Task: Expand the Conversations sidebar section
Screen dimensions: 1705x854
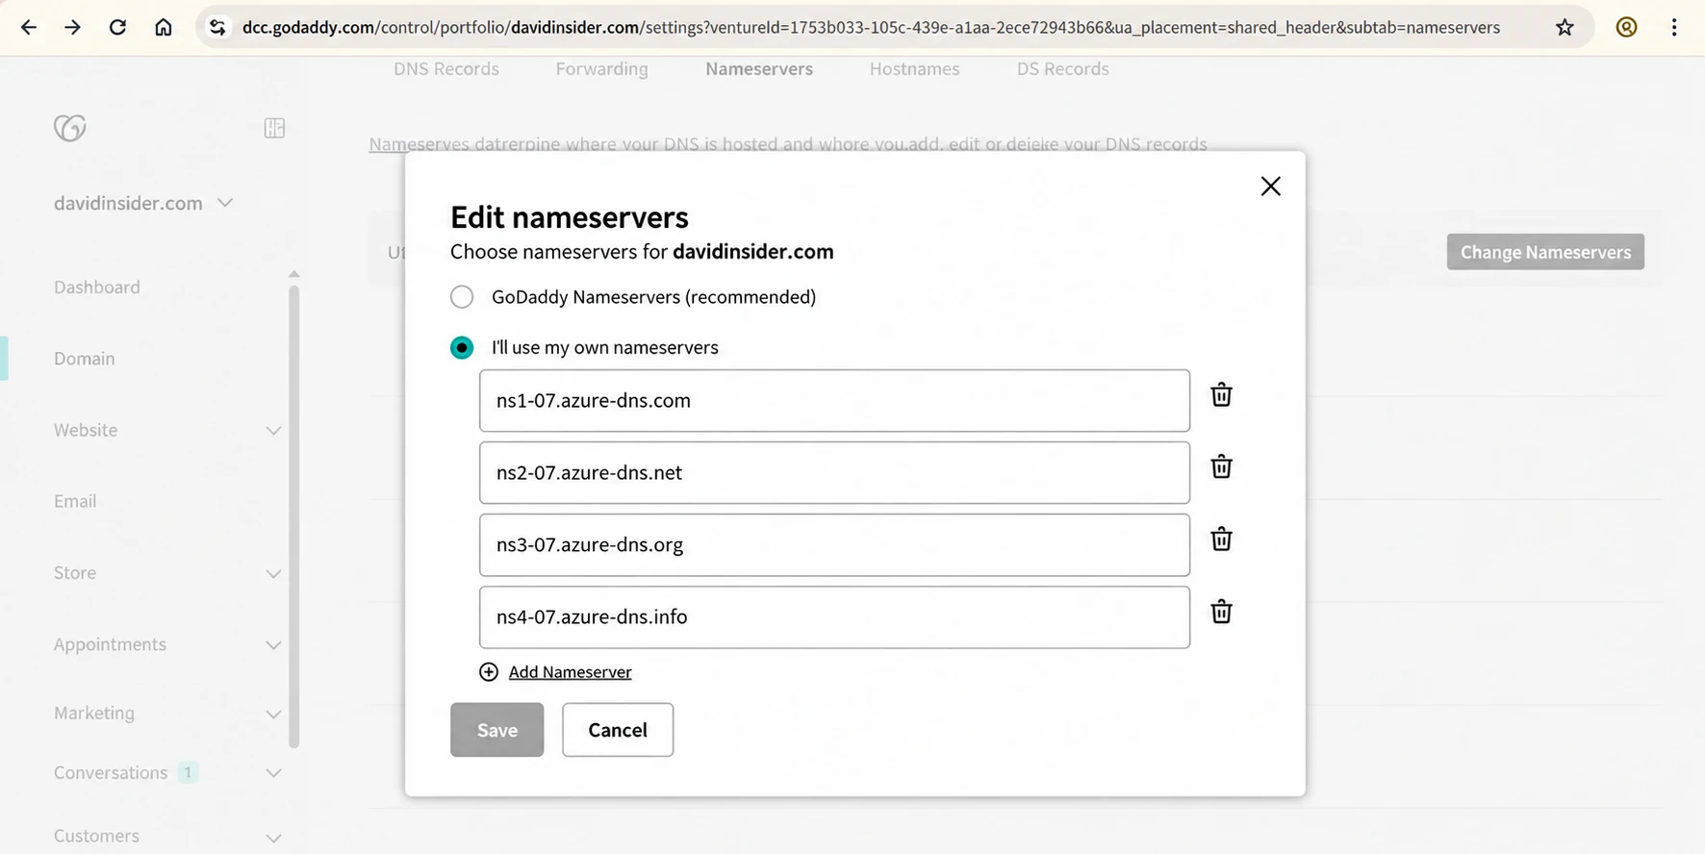Action: 273,773
